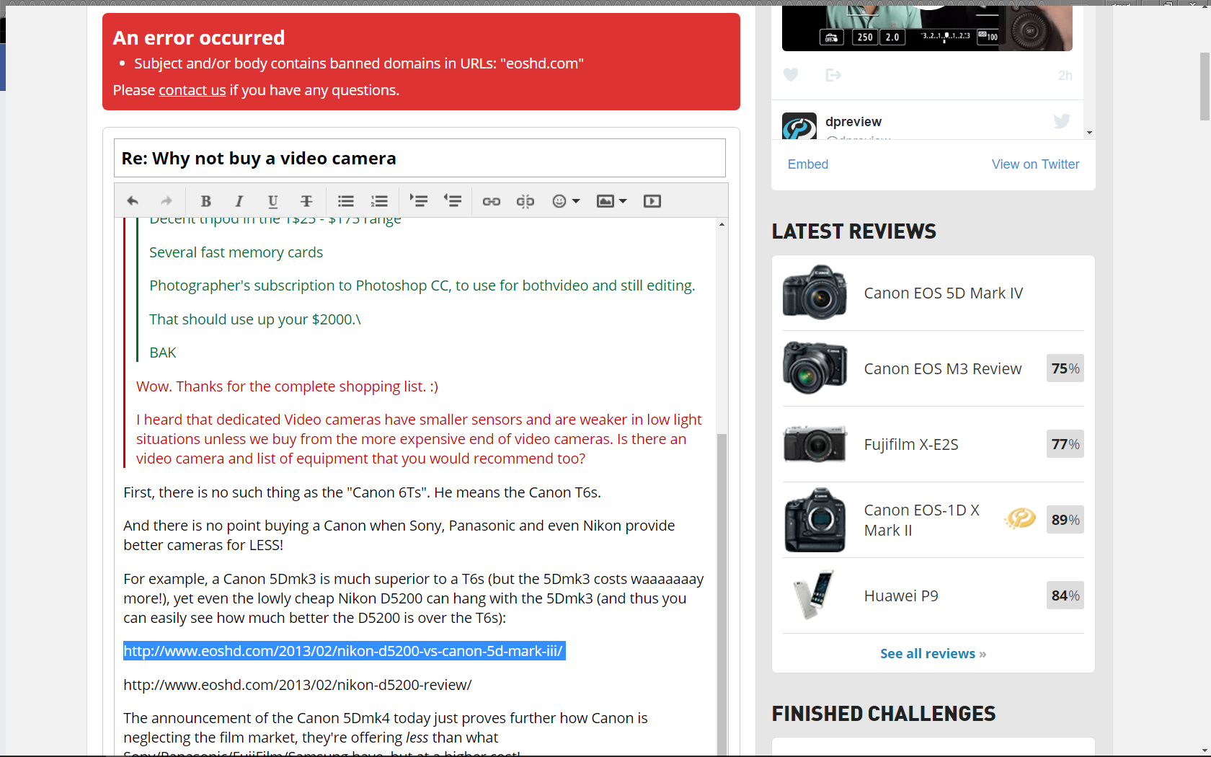Toggle underline formatting
Screen dimensions: 1211x757
tap(272, 201)
